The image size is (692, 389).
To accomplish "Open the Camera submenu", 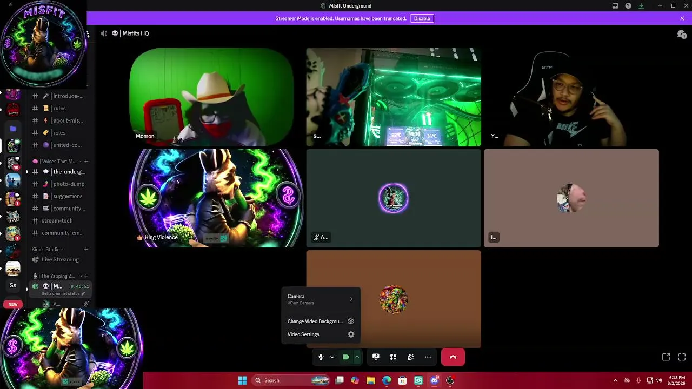I will coord(321,299).
